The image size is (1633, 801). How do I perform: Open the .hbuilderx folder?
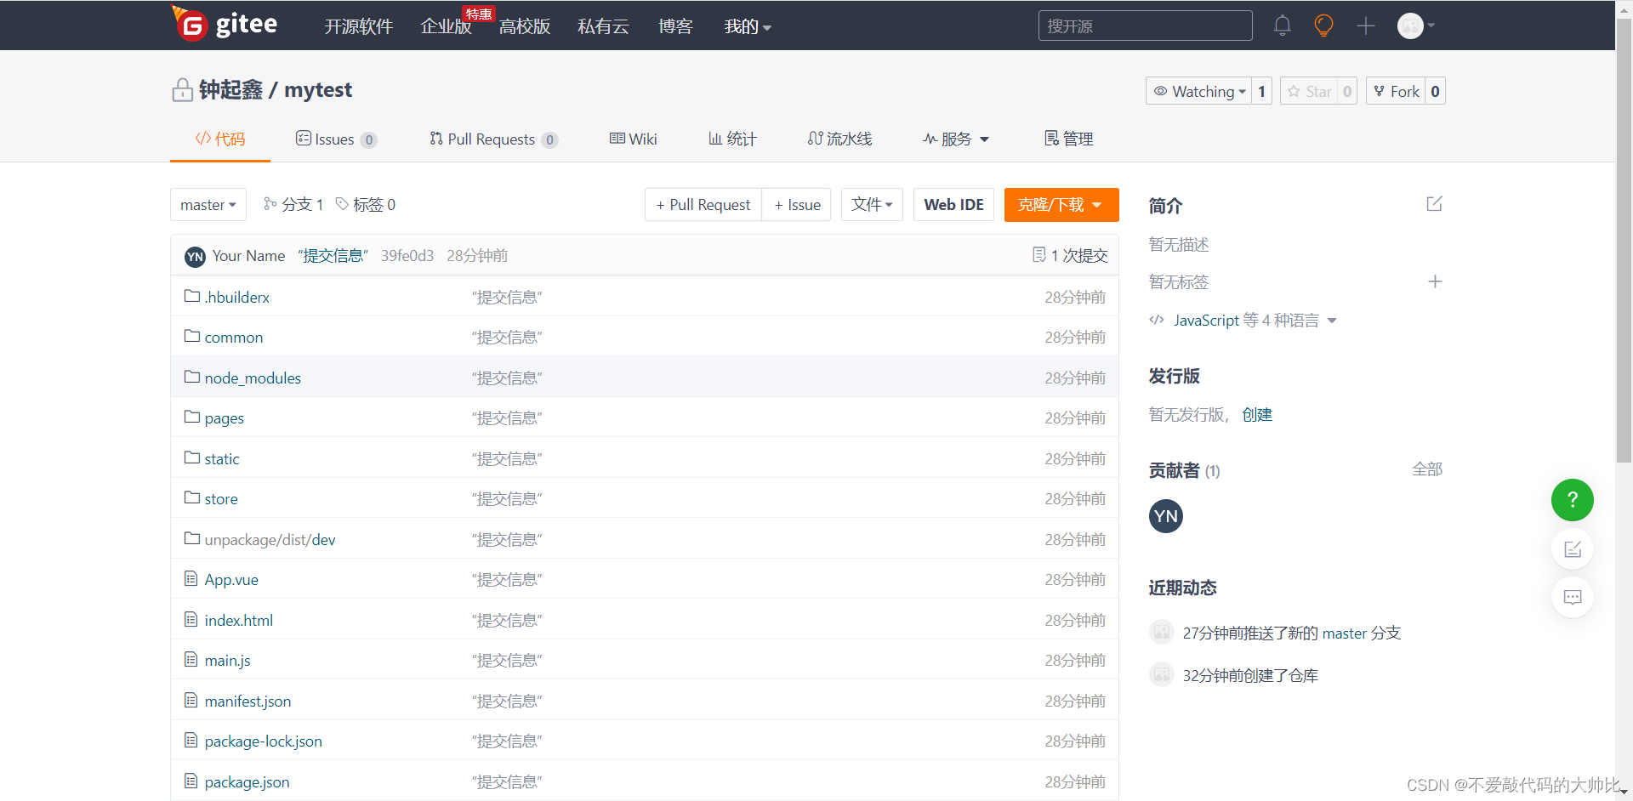[x=237, y=297]
